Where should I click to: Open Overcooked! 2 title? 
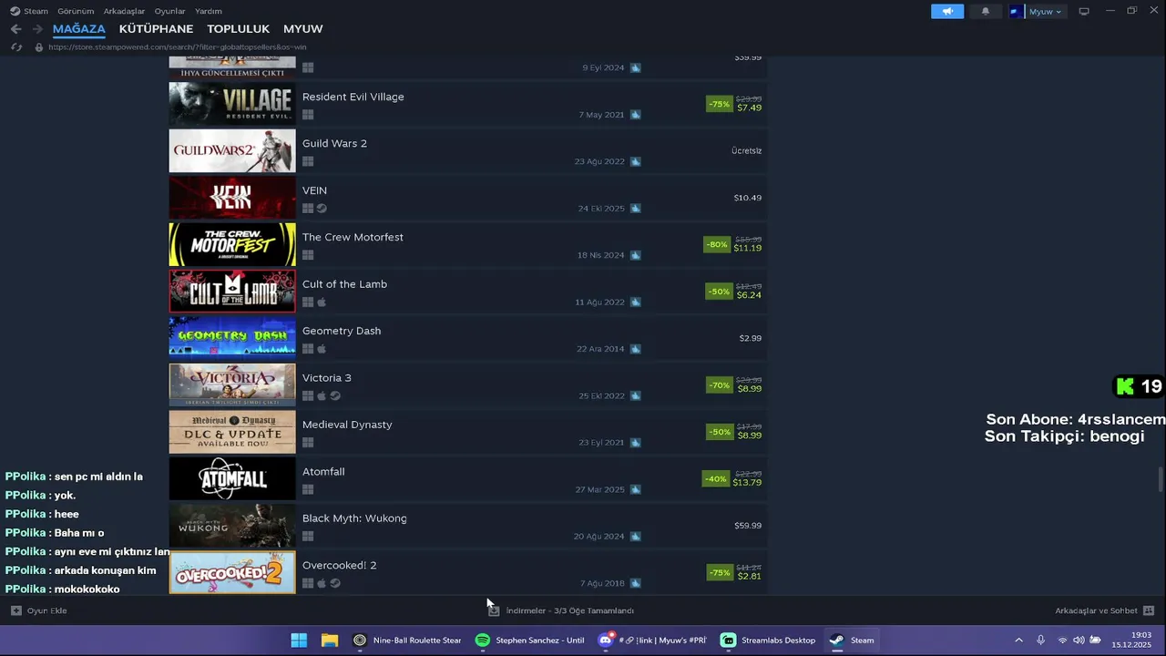tap(340, 565)
